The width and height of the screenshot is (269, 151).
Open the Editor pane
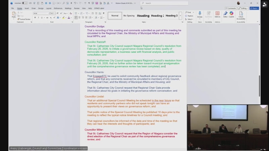225,14
